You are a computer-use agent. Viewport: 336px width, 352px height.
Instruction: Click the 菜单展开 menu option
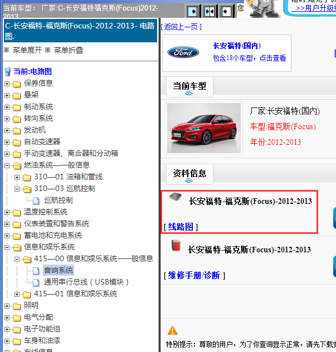point(27,50)
